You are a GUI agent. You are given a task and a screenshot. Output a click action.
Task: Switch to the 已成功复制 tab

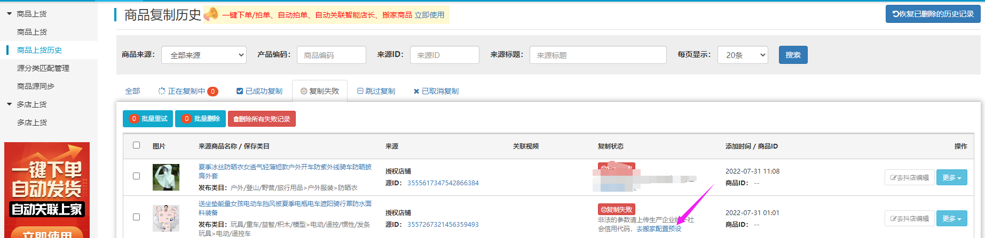click(259, 91)
